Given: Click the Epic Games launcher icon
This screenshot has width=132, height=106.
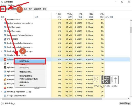Looking at the screenshot, I should (5, 68).
